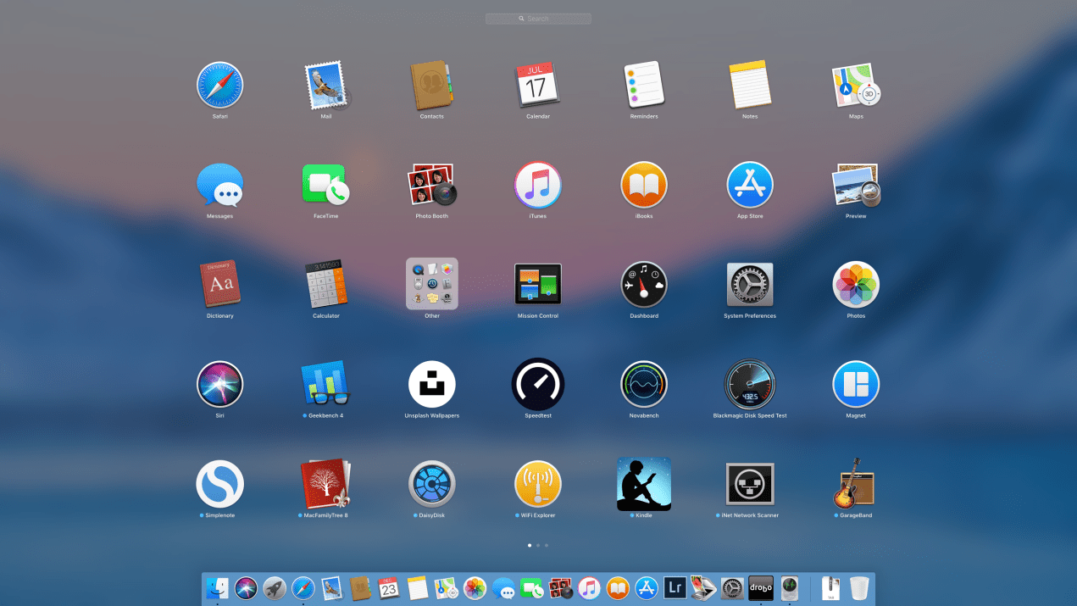Open Geekbench 4 app
This screenshot has height=606, width=1077.
pyautogui.click(x=325, y=385)
